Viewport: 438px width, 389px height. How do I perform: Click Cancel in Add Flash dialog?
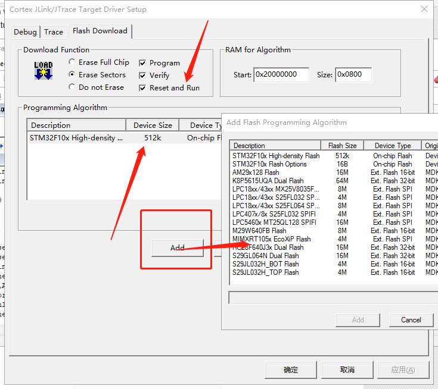411,320
